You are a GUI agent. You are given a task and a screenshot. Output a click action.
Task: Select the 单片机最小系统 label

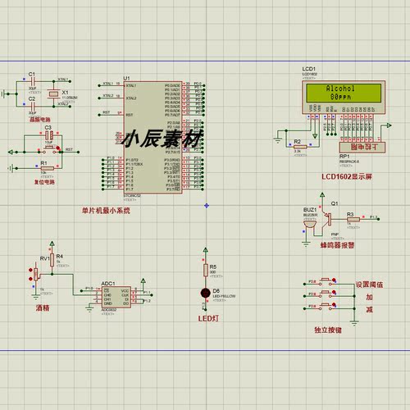[106, 211]
